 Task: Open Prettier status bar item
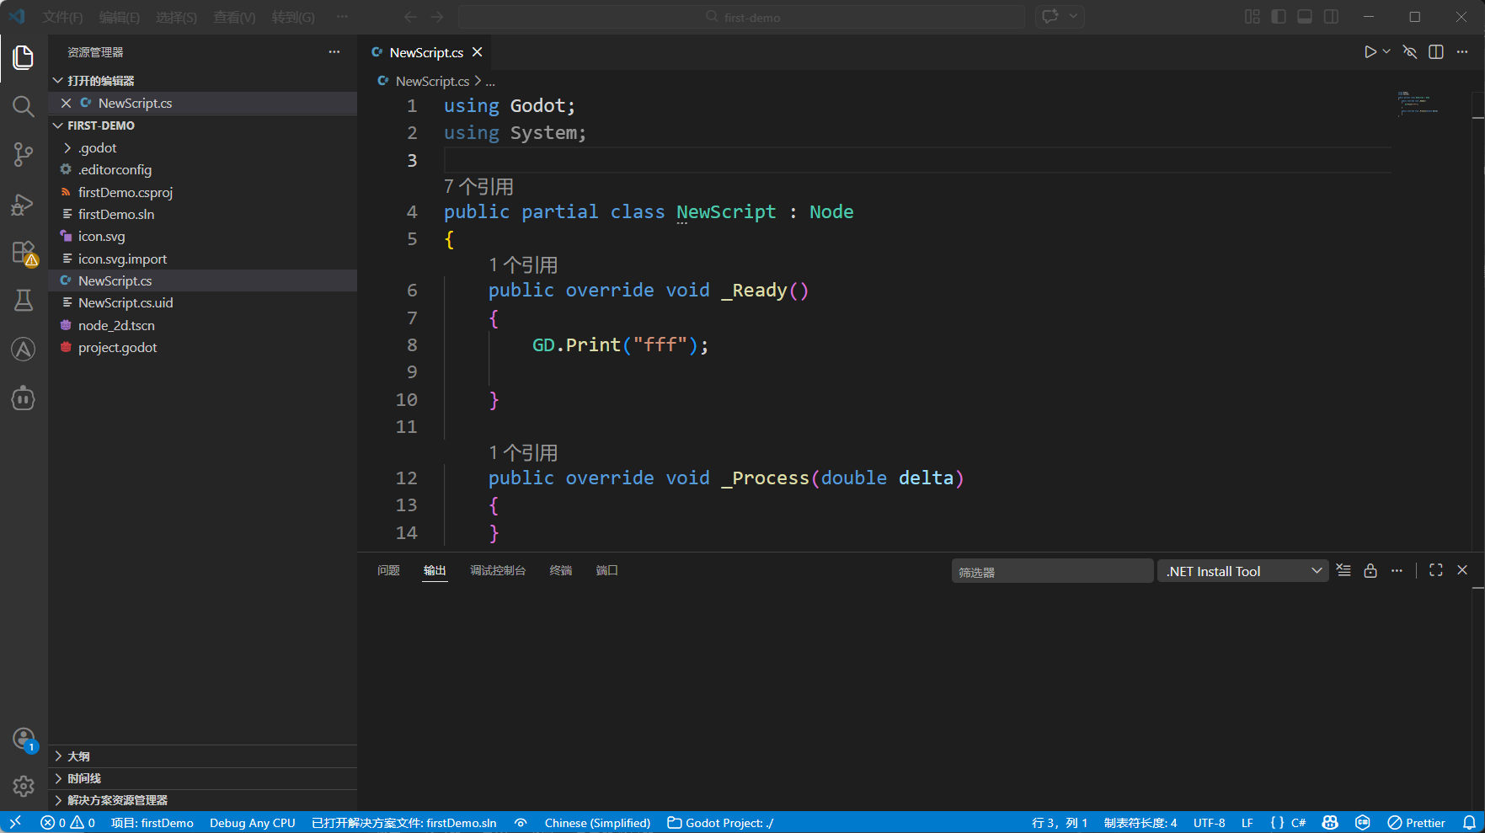[1416, 823]
